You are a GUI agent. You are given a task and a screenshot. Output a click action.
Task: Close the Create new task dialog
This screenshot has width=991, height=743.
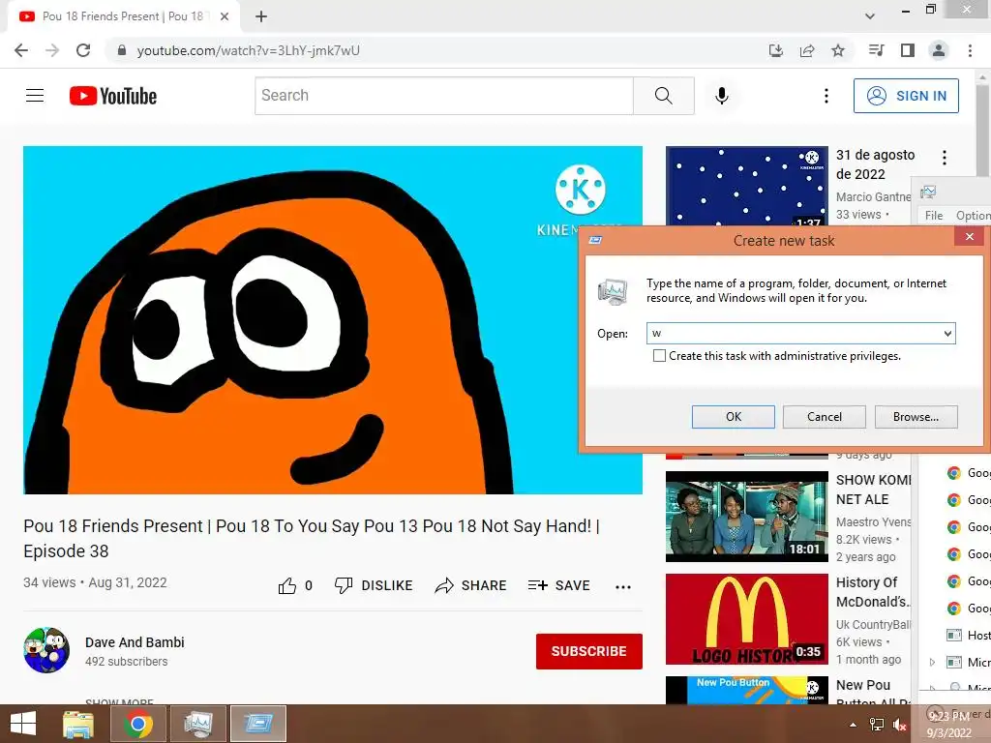[x=970, y=237]
